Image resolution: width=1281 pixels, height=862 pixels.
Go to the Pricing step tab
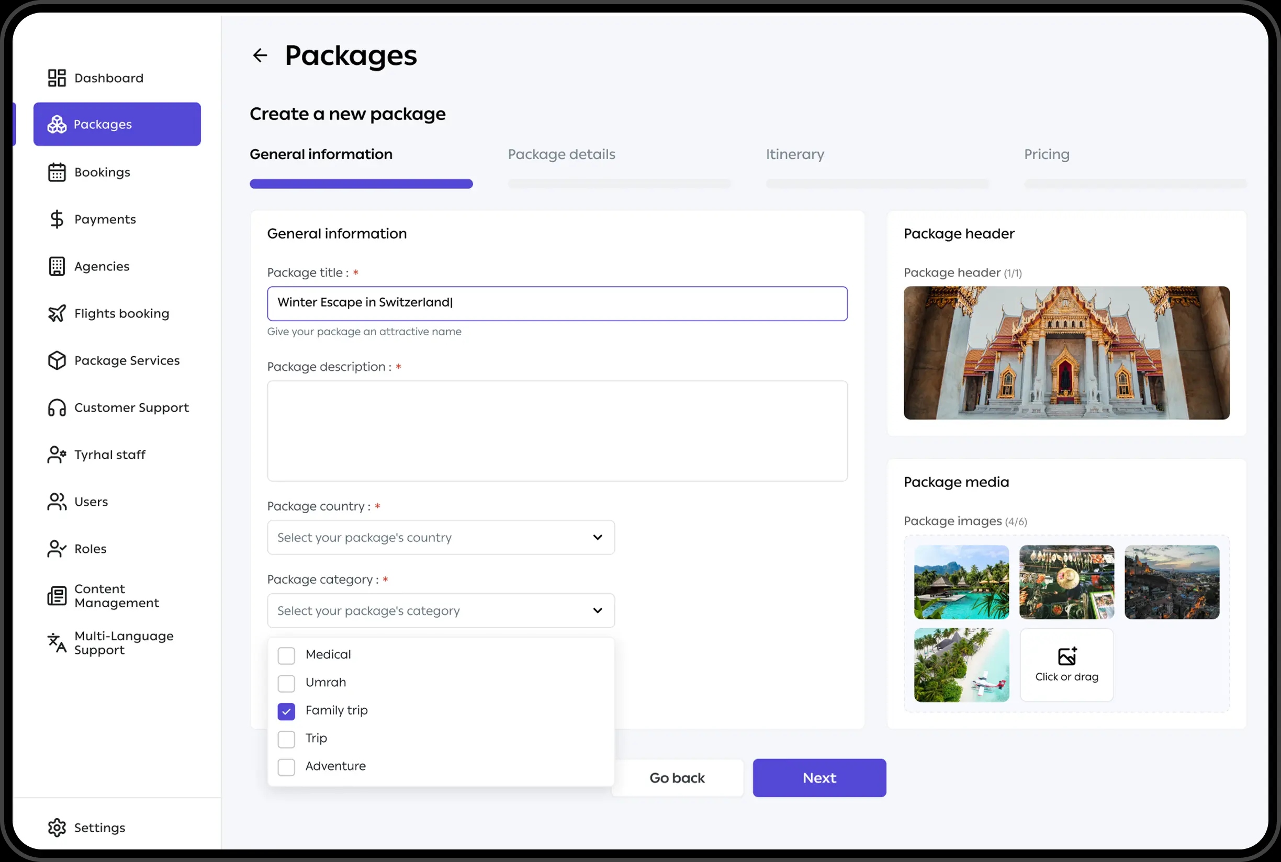pyautogui.click(x=1046, y=154)
